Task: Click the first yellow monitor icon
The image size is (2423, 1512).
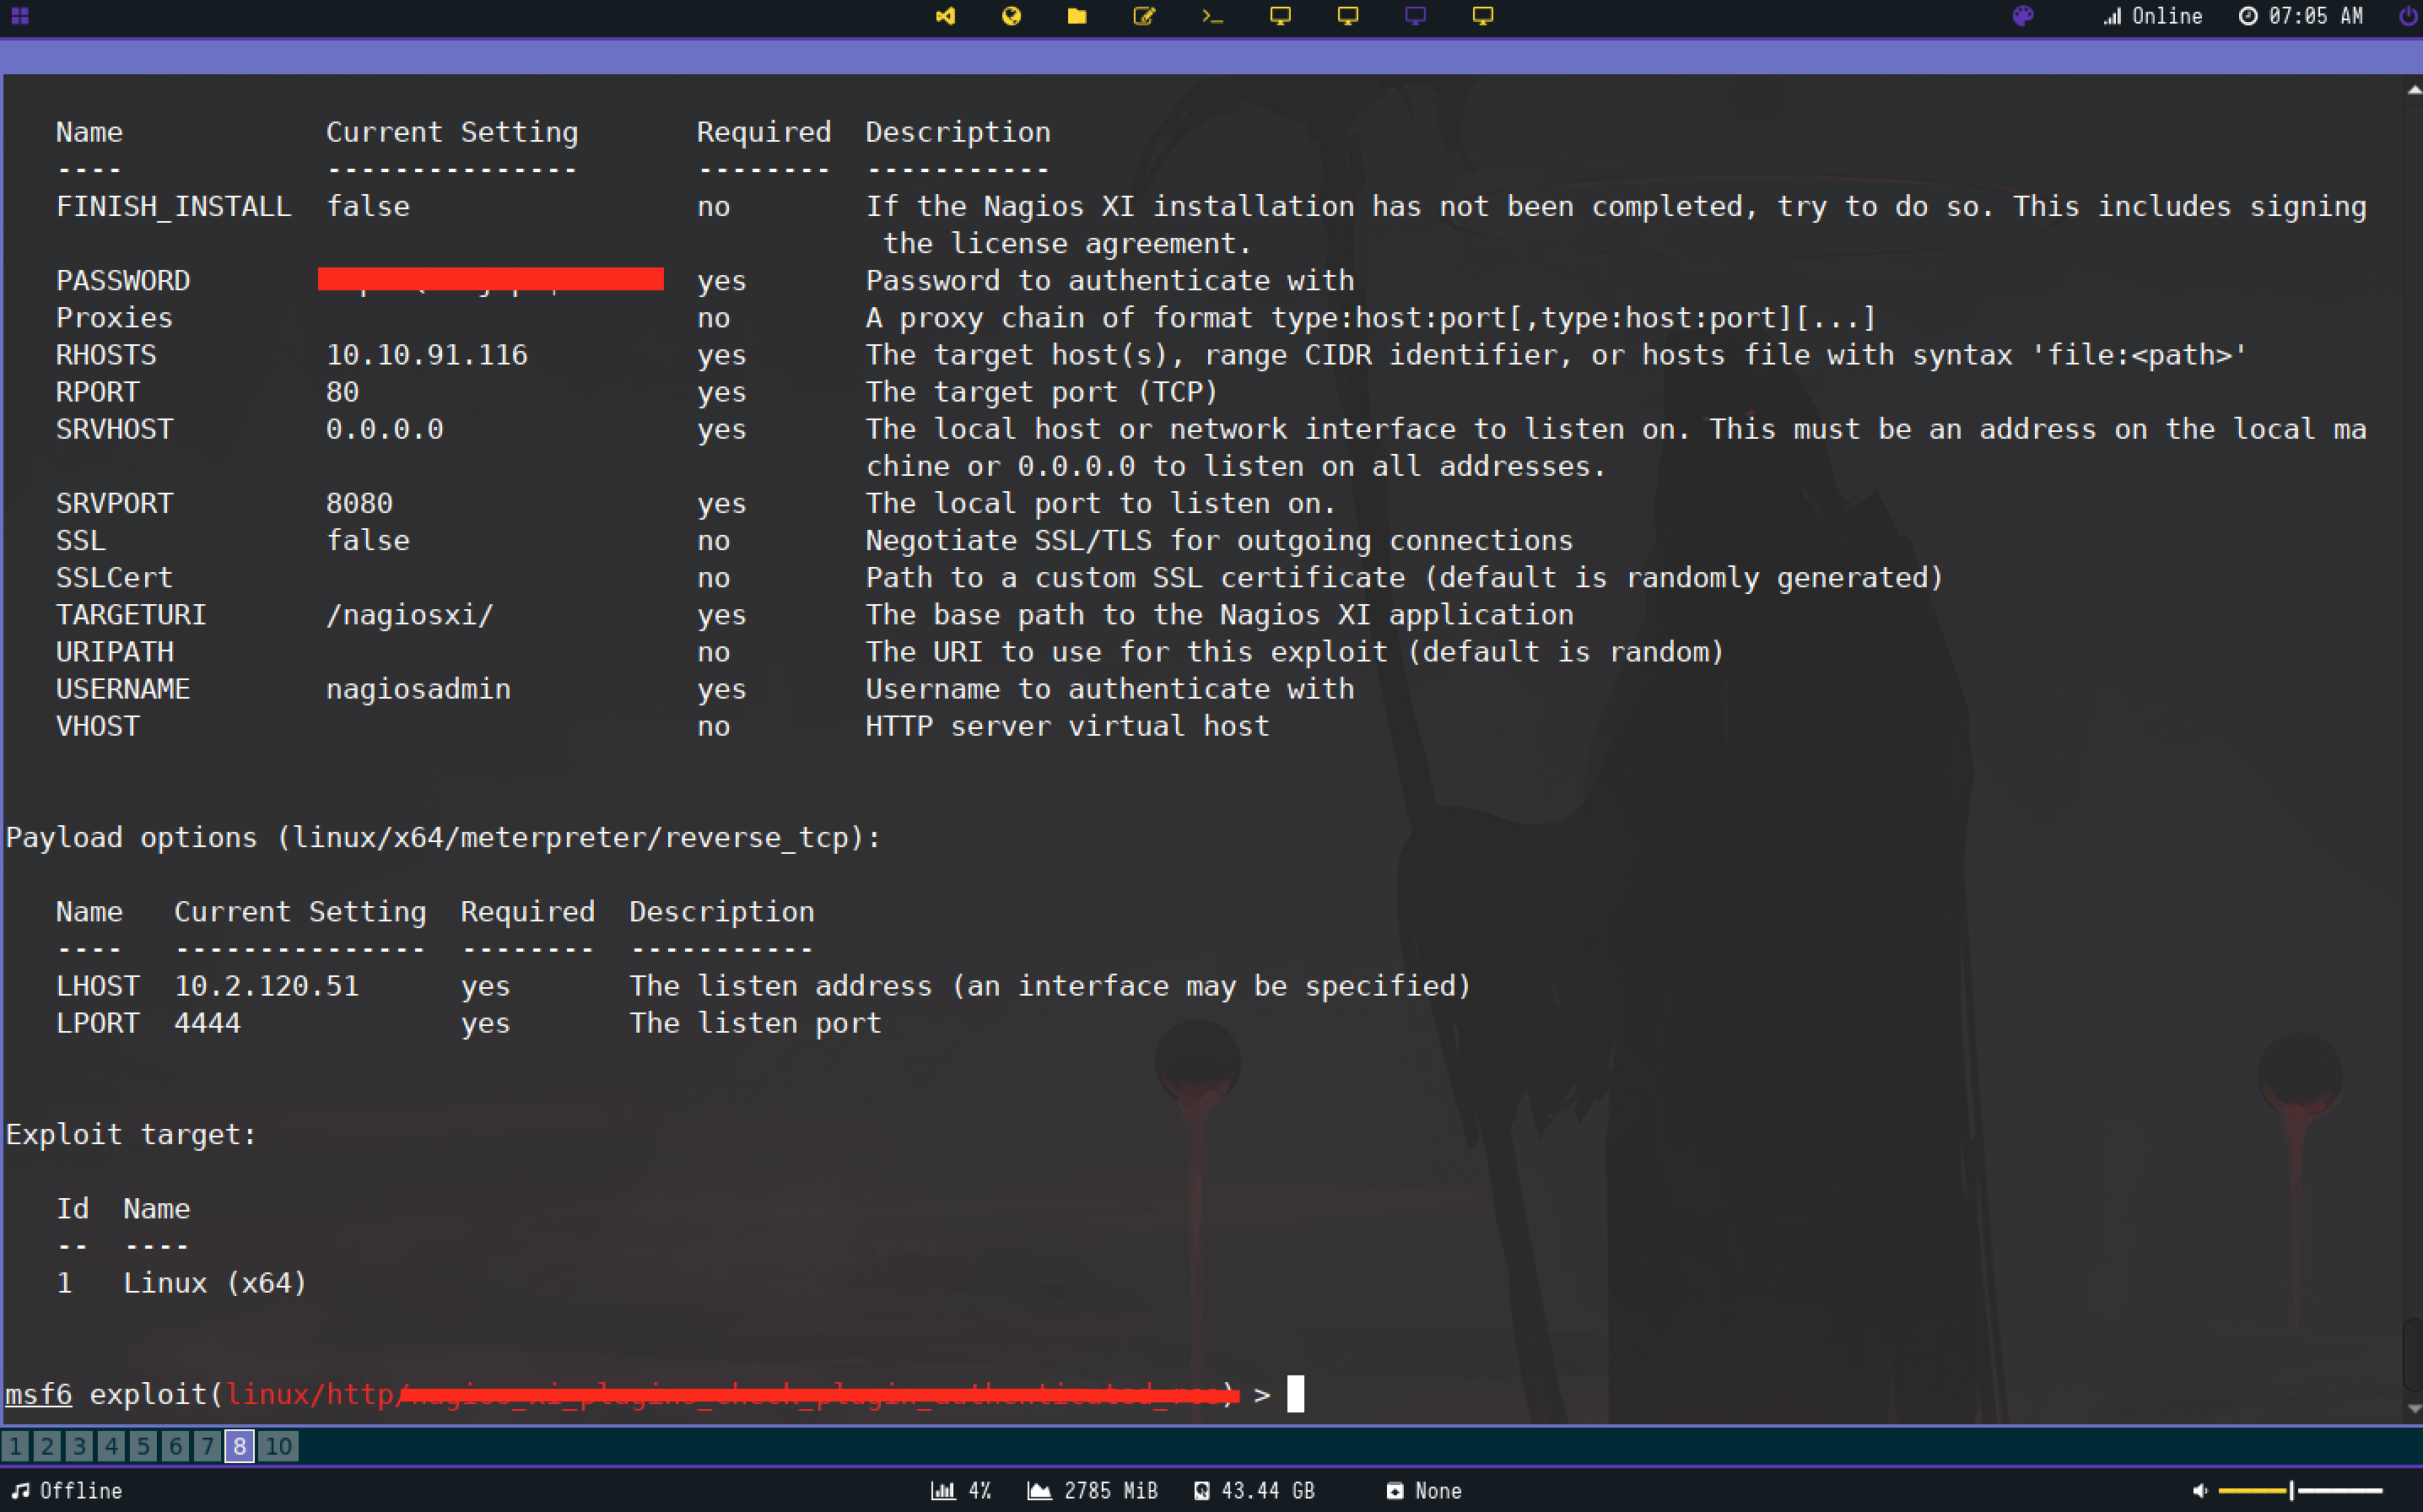Action: point(1281,16)
